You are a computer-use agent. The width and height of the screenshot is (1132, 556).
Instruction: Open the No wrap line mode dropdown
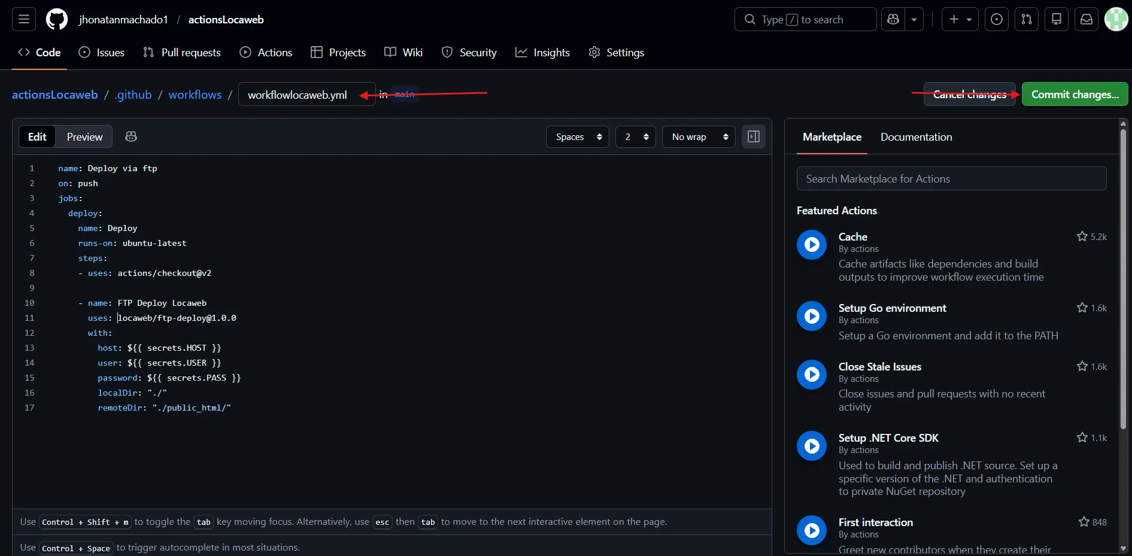(699, 137)
